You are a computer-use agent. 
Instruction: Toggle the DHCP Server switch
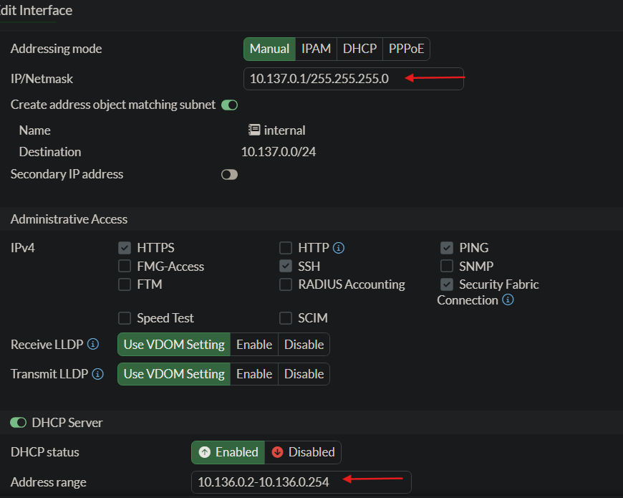coord(19,423)
